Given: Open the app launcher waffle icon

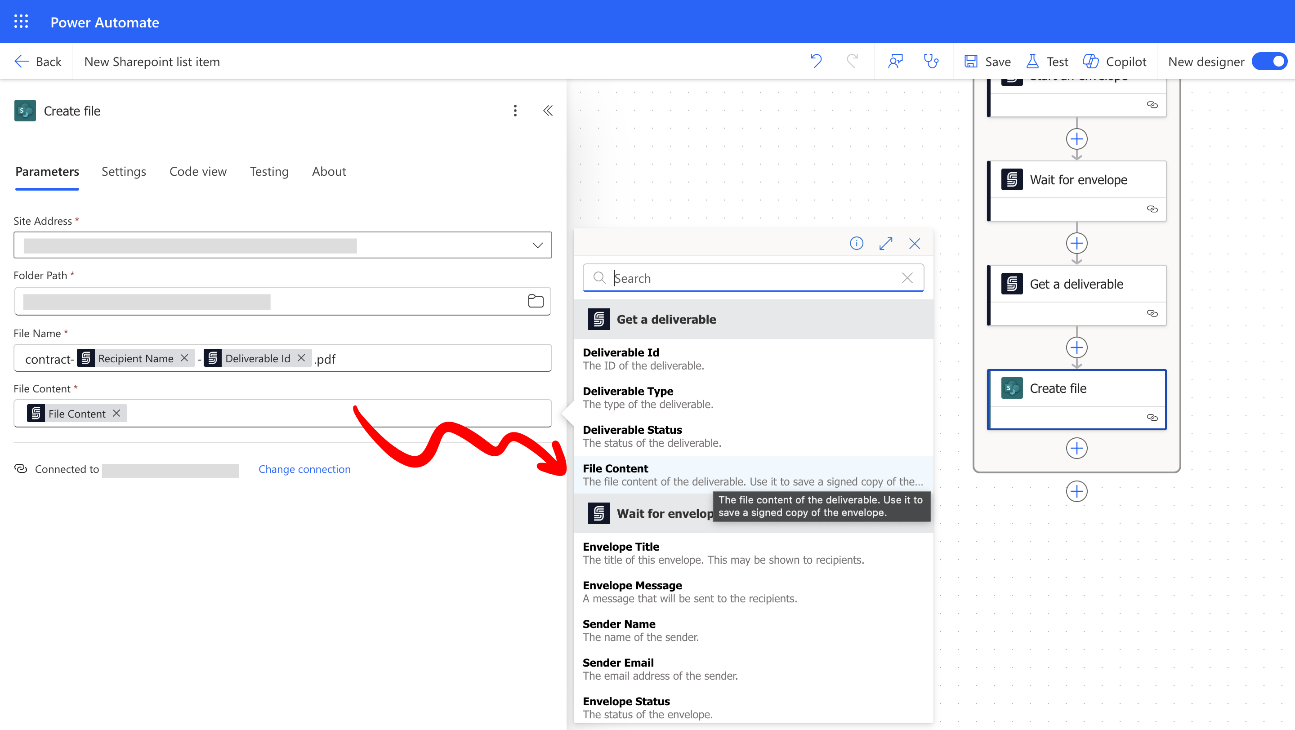Looking at the screenshot, I should [21, 22].
